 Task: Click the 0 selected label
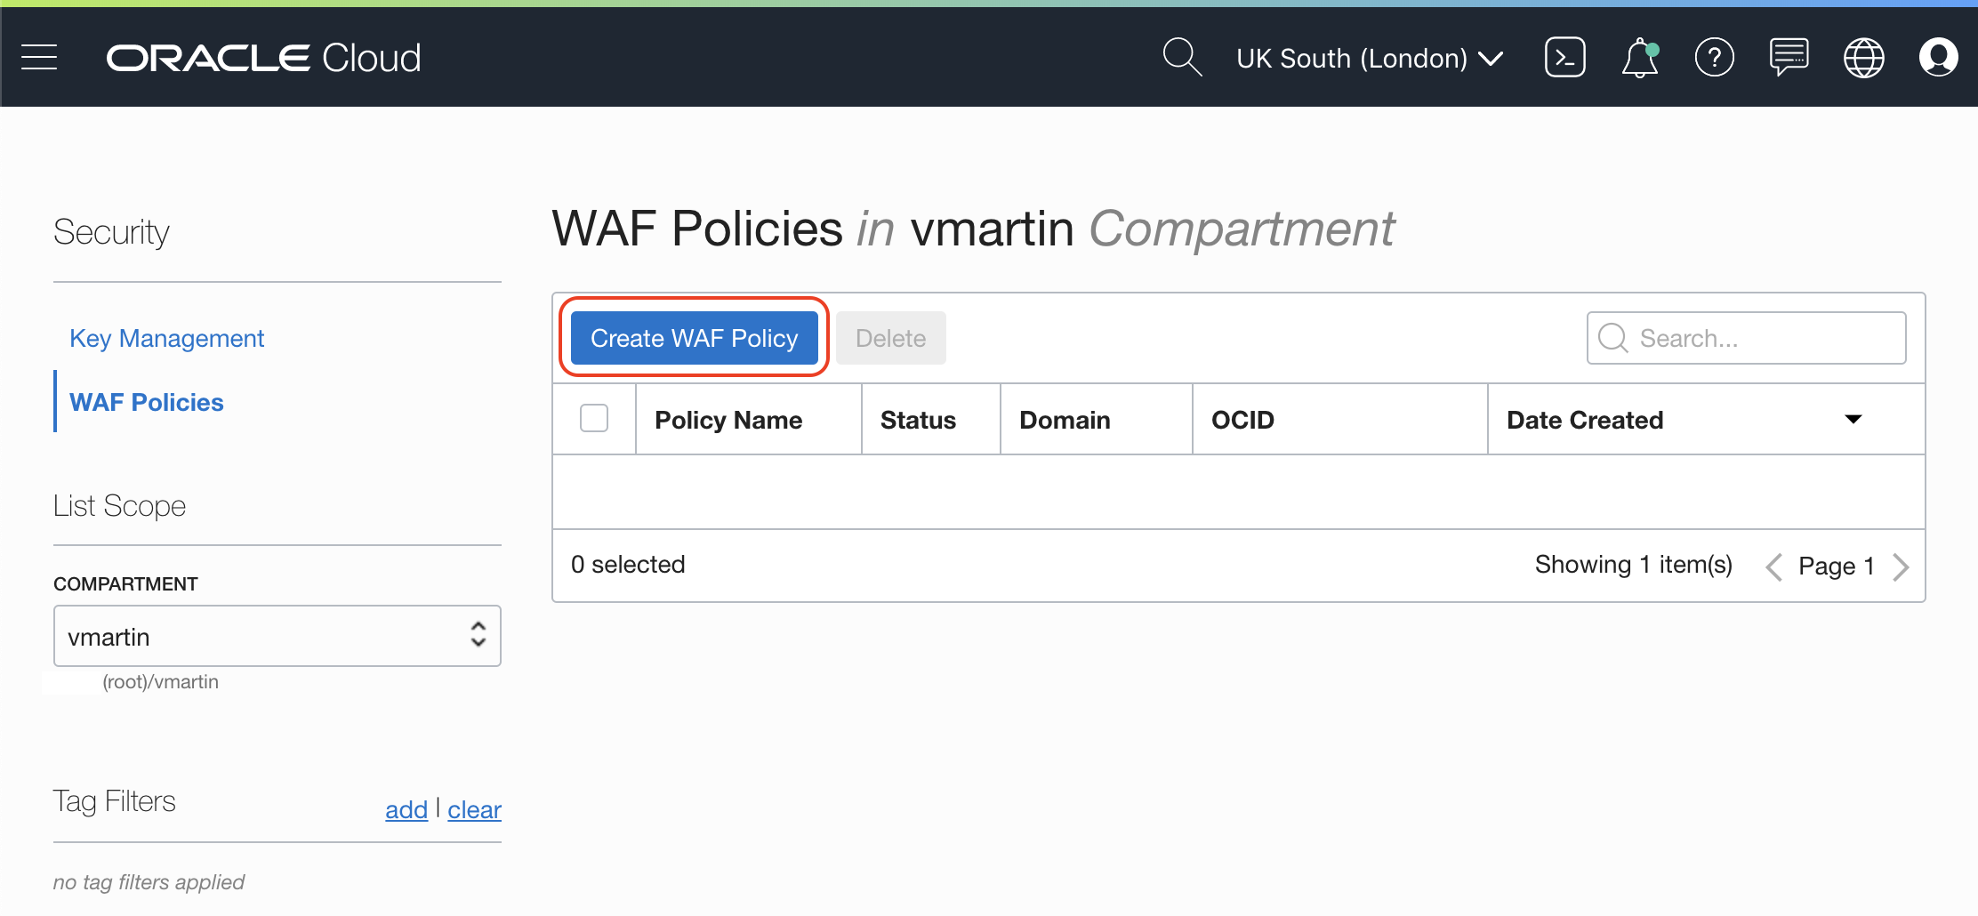click(628, 565)
